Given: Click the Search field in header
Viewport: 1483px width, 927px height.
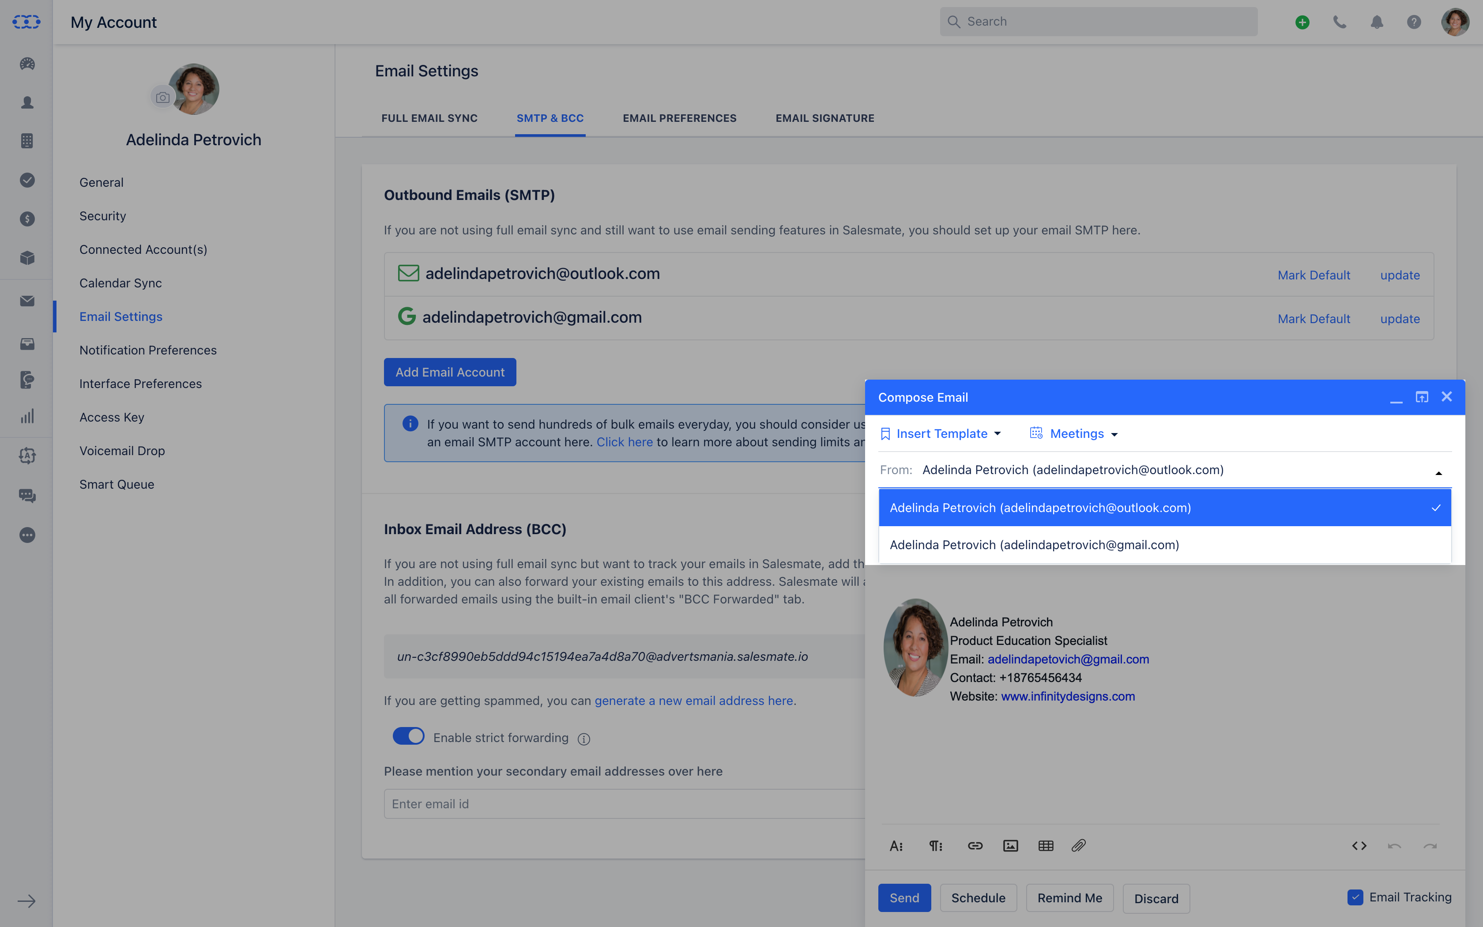Looking at the screenshot, I should click(1098, 22).
